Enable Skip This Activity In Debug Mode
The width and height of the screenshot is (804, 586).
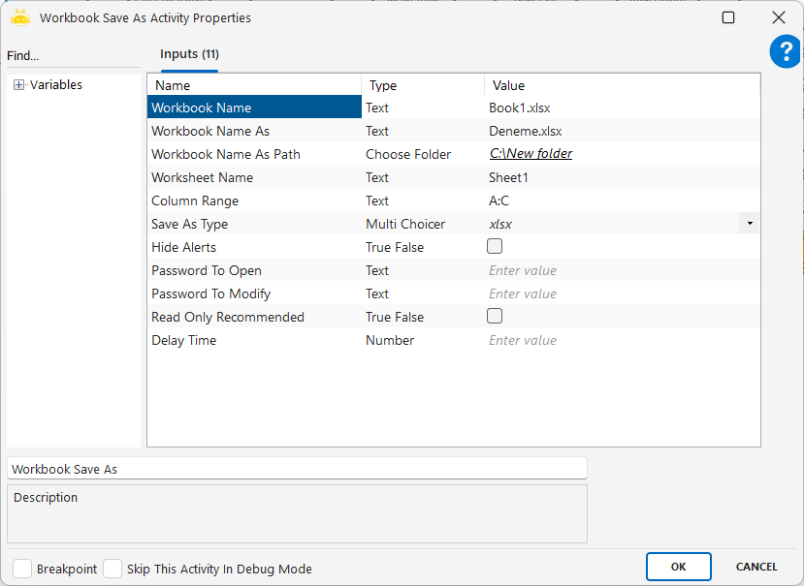(x=113, y=569)
